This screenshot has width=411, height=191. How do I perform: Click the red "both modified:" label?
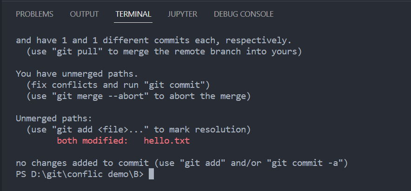[93, 141]
